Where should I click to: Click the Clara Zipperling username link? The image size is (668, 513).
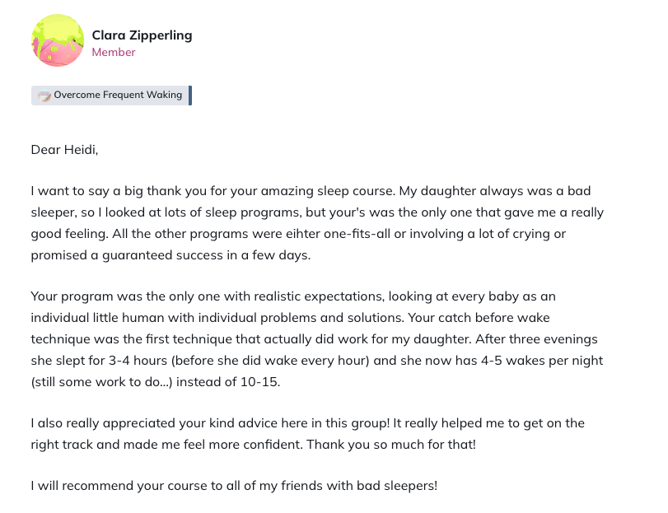pos(141,35)
